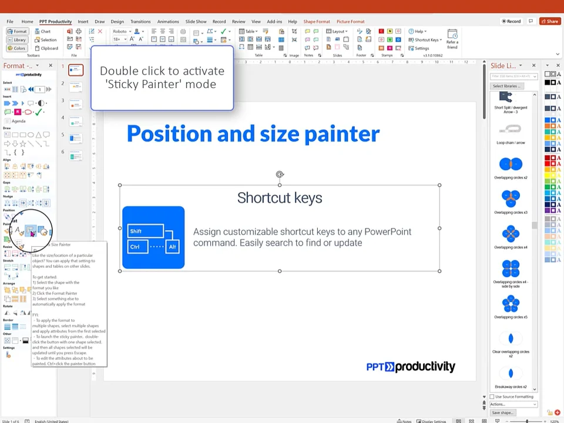Click the Share button
This screenshot has width=564, height=423.
[550, 21]
